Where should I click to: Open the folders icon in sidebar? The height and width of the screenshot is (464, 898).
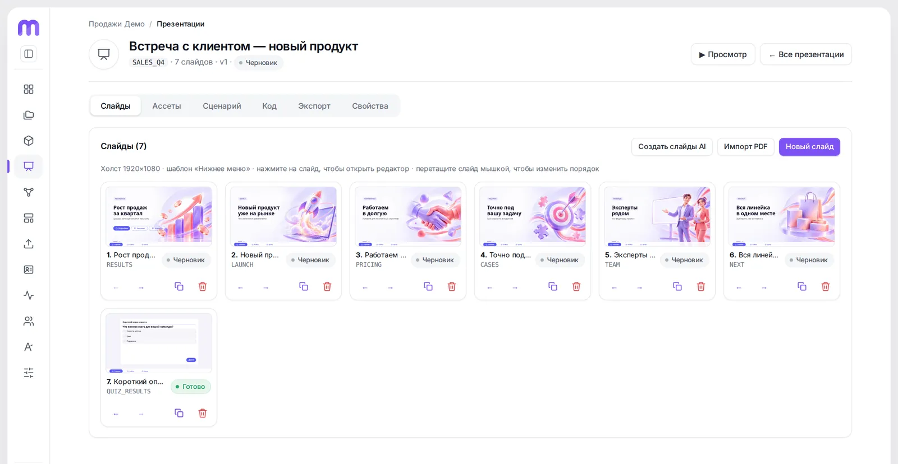click(29, 115)
